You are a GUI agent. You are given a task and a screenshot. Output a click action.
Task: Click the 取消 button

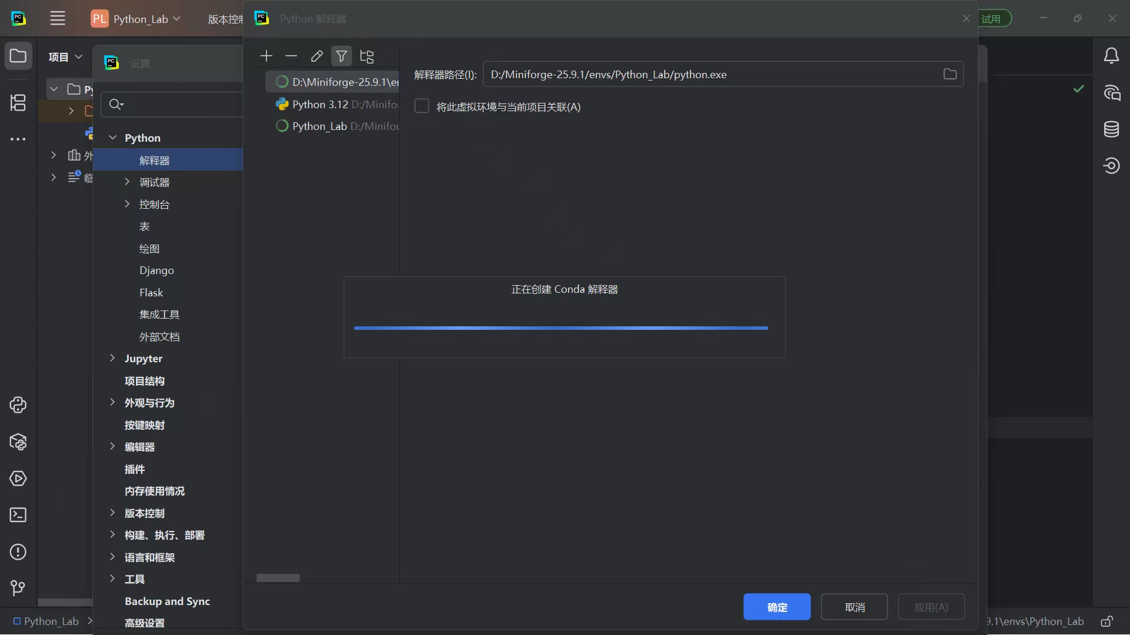coord(854,607)
